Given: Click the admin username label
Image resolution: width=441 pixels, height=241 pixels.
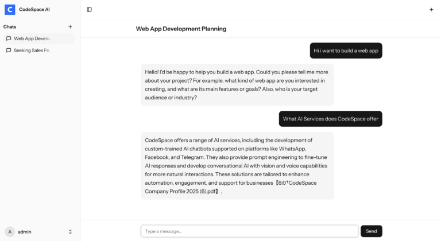Looking at the screenshot, I should (25, 232).
